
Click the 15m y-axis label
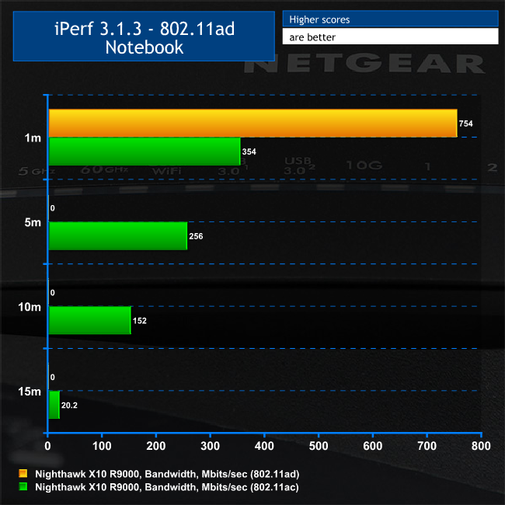(x=30, y=391)
